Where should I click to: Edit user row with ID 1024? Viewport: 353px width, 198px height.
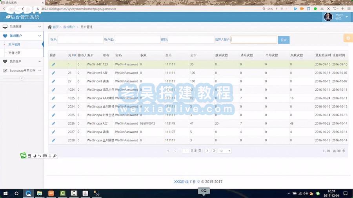[53, 90]
